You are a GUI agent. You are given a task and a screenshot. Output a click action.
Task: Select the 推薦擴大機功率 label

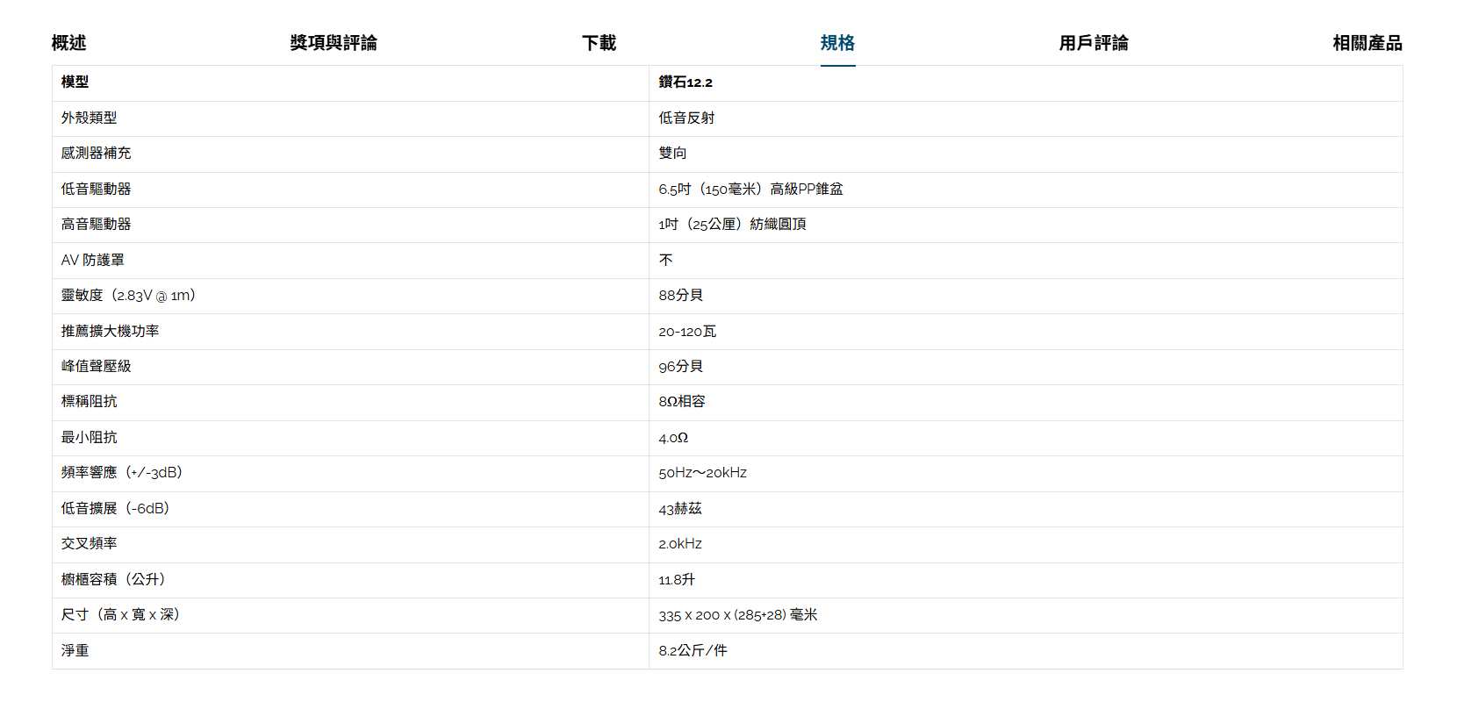tap(110, 331)
